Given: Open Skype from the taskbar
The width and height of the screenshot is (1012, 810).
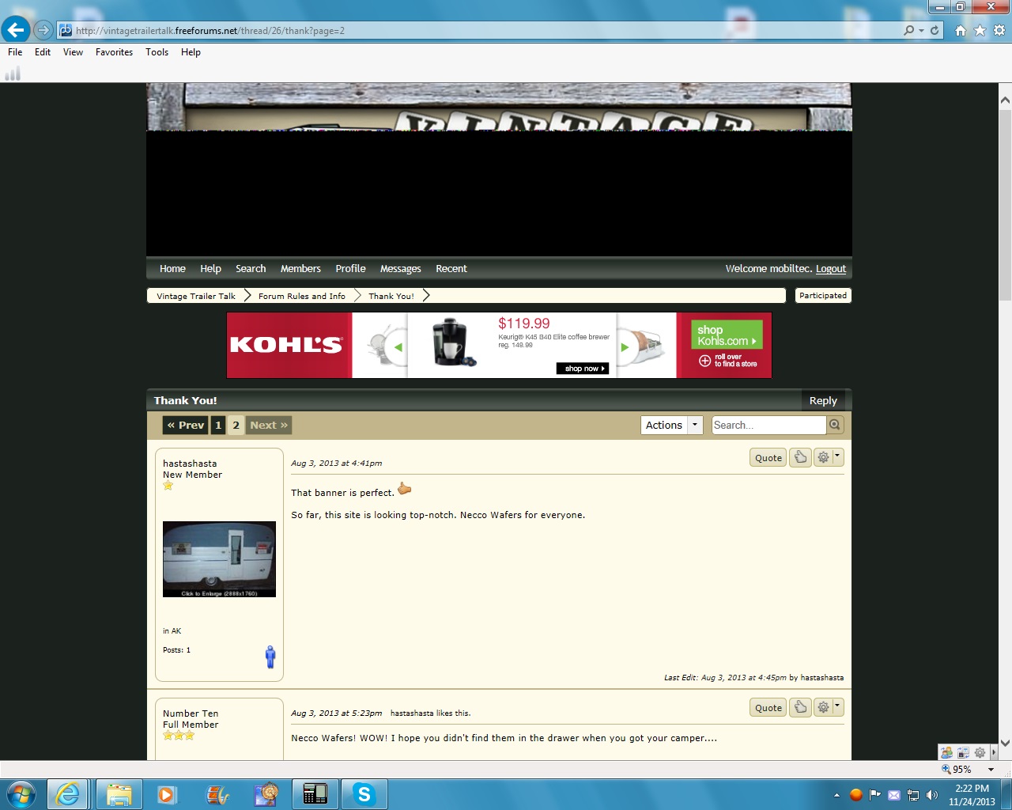Looking at the screenshot, I should click(364, 793).
